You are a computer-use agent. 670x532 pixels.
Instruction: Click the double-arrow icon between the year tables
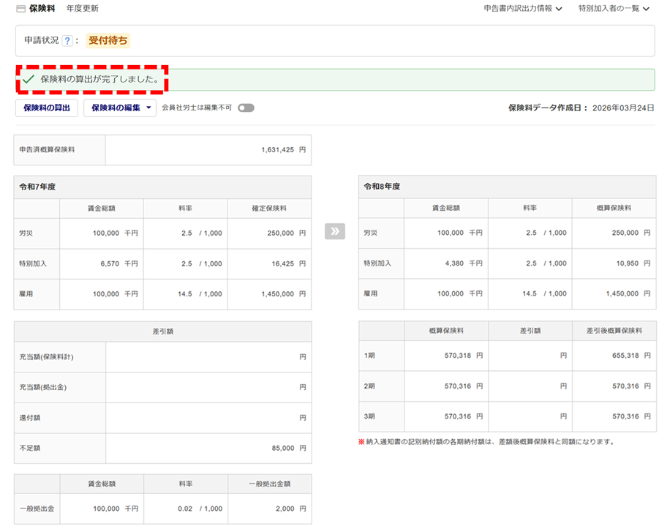click(x=334, y=232)
